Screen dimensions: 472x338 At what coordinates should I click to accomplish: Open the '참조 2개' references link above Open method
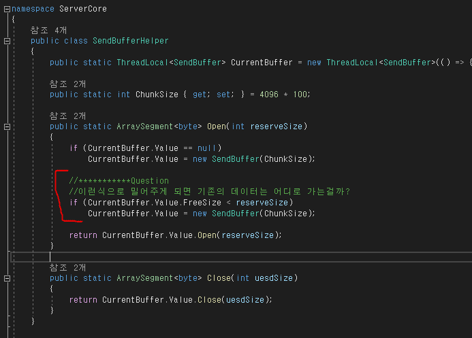[x=67, y=116]
